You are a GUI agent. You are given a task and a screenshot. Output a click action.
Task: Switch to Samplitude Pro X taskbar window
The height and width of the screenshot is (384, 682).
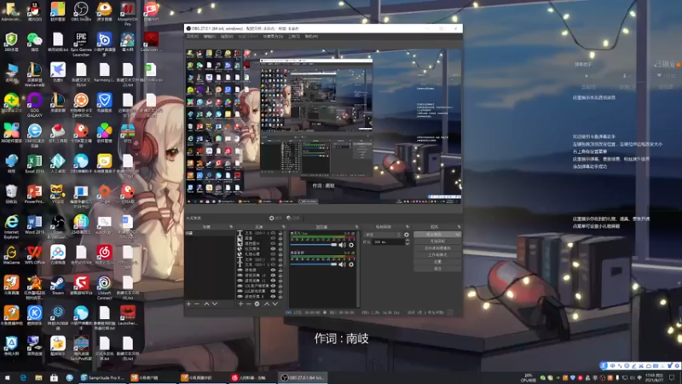[102, 377]
